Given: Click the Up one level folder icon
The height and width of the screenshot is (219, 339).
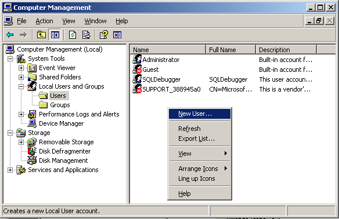Looking at the screenshot, I should pos(41,35).
